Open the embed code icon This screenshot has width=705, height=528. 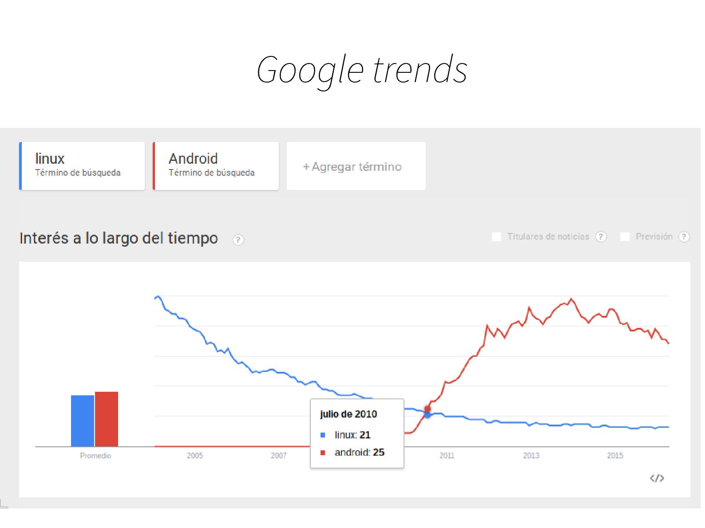tap(657, 478)
